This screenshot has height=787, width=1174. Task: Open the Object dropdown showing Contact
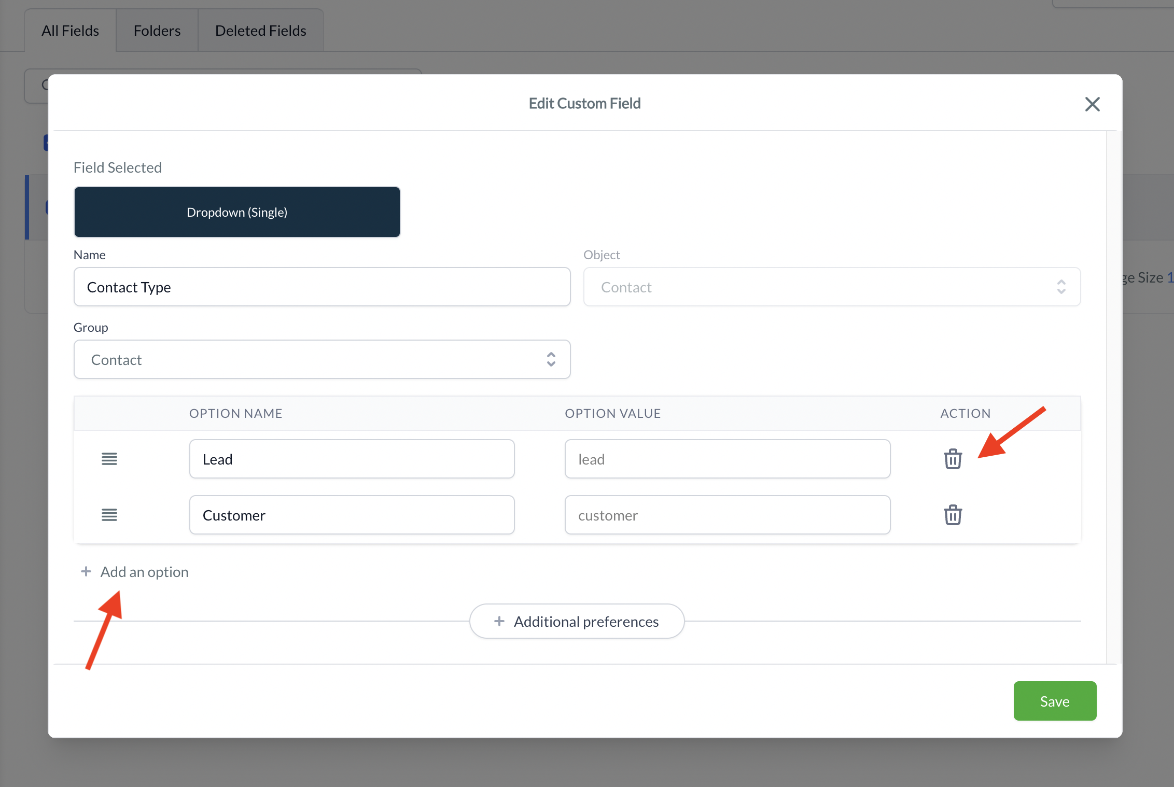(831, 287)
